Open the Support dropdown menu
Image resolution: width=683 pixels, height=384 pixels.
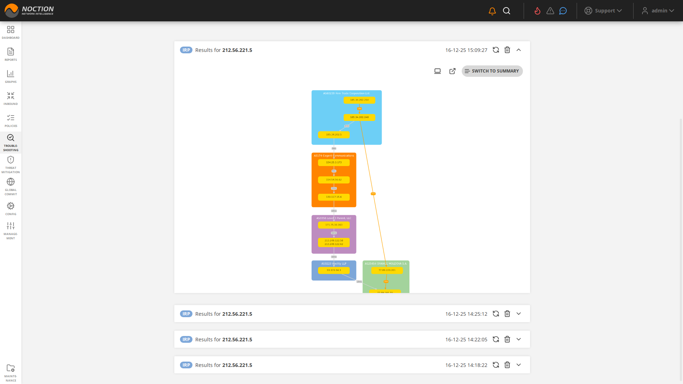(x=603, y=11)
